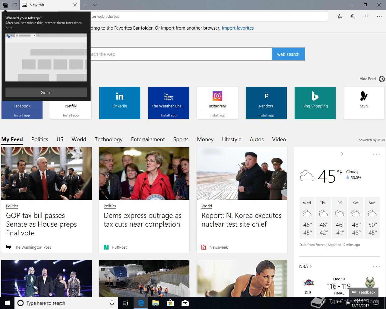Install app under Facebook tile
This screenshot has width=386, height=309.
[x=22, y=115]
